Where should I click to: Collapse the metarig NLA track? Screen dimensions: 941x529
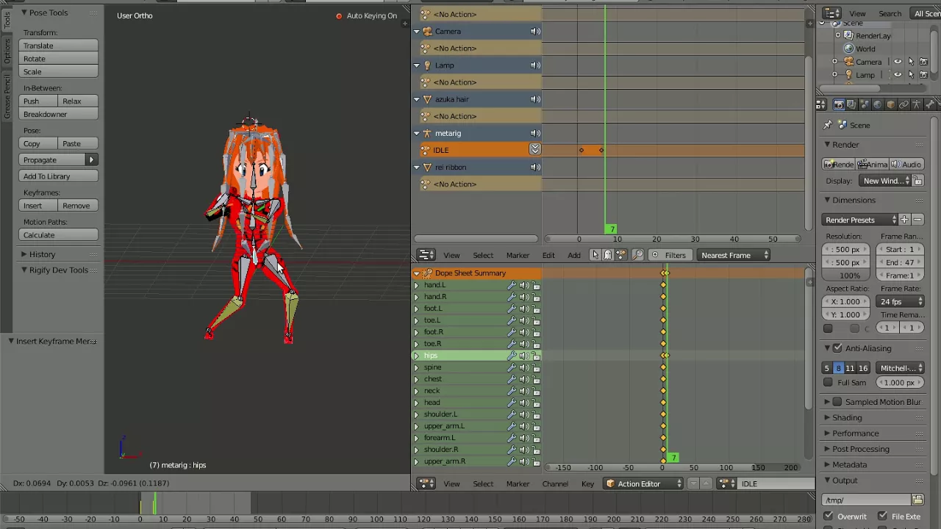[417, 133]
